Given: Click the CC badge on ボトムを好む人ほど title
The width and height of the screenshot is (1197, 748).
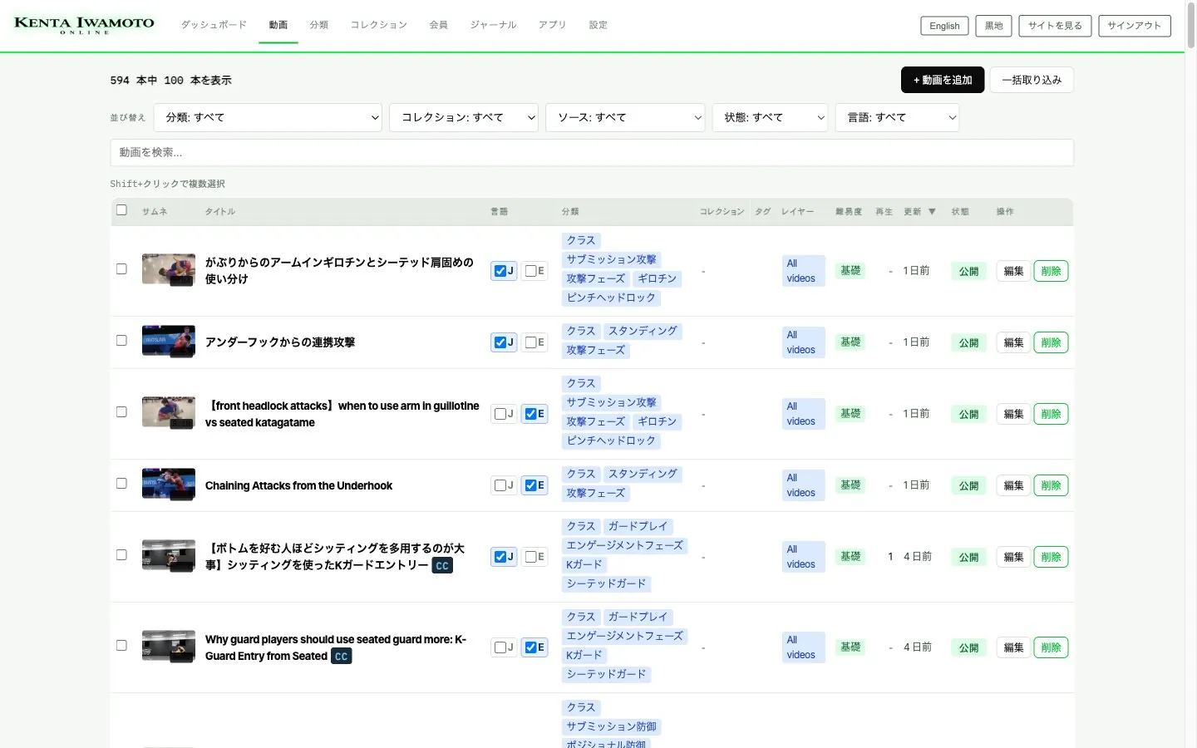Looking at the screenshot, I should coord(442,565).
